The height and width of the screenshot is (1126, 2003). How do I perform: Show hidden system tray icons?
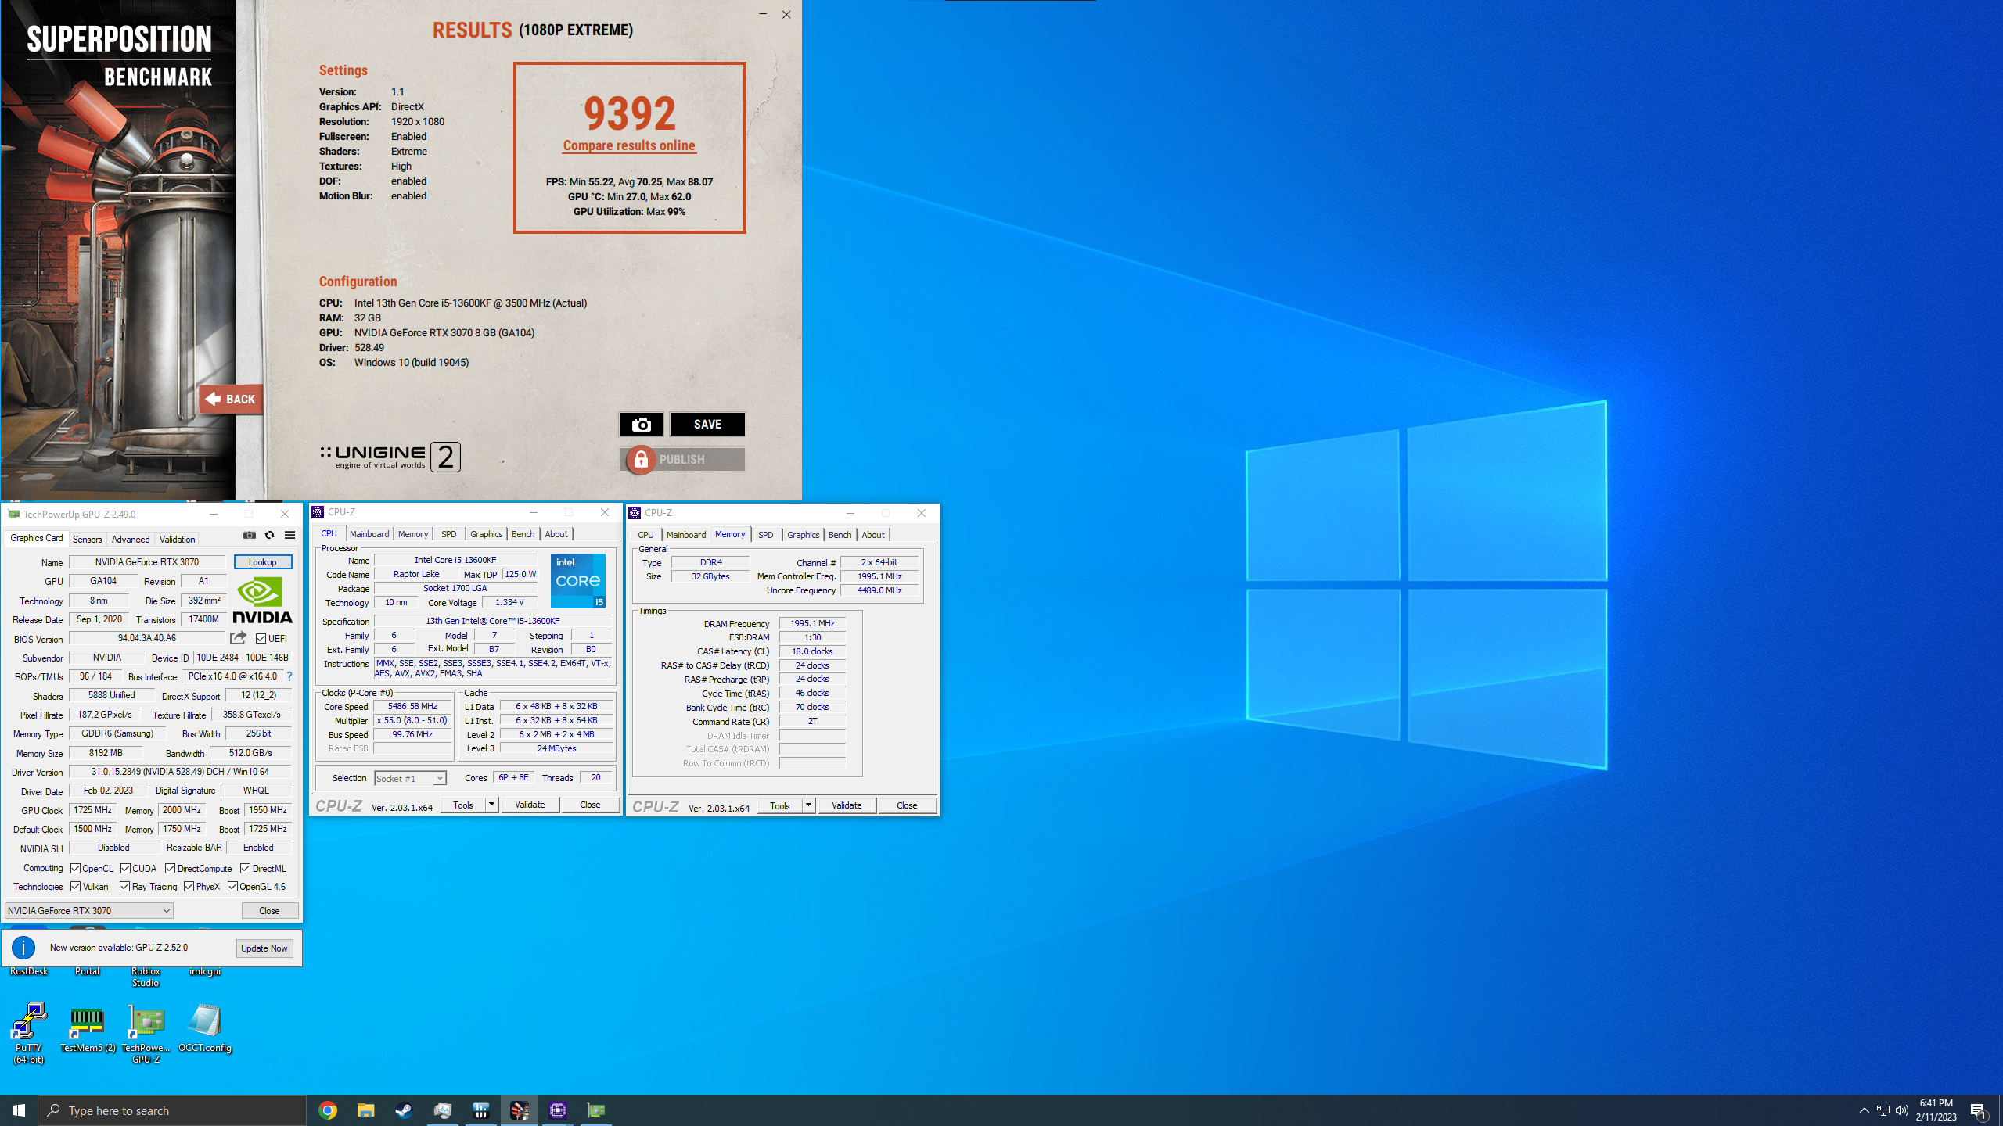(x=1865, y=1110)
